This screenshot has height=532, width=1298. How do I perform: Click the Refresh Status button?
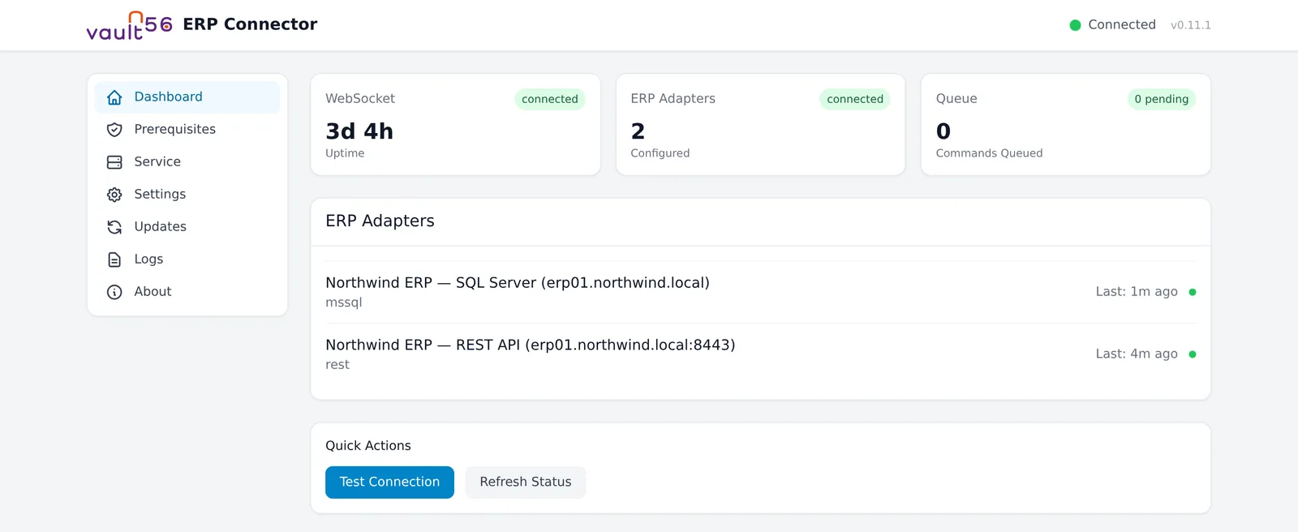pyautogui.click(x=526, y=483)
